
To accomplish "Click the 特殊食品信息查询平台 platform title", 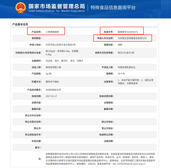I will [113, 7].
